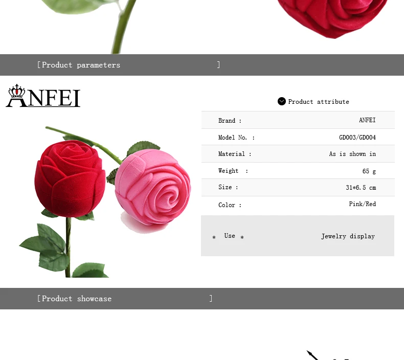404x360 pixels.
Task: Select the Color label
Action: coord(230,205)
